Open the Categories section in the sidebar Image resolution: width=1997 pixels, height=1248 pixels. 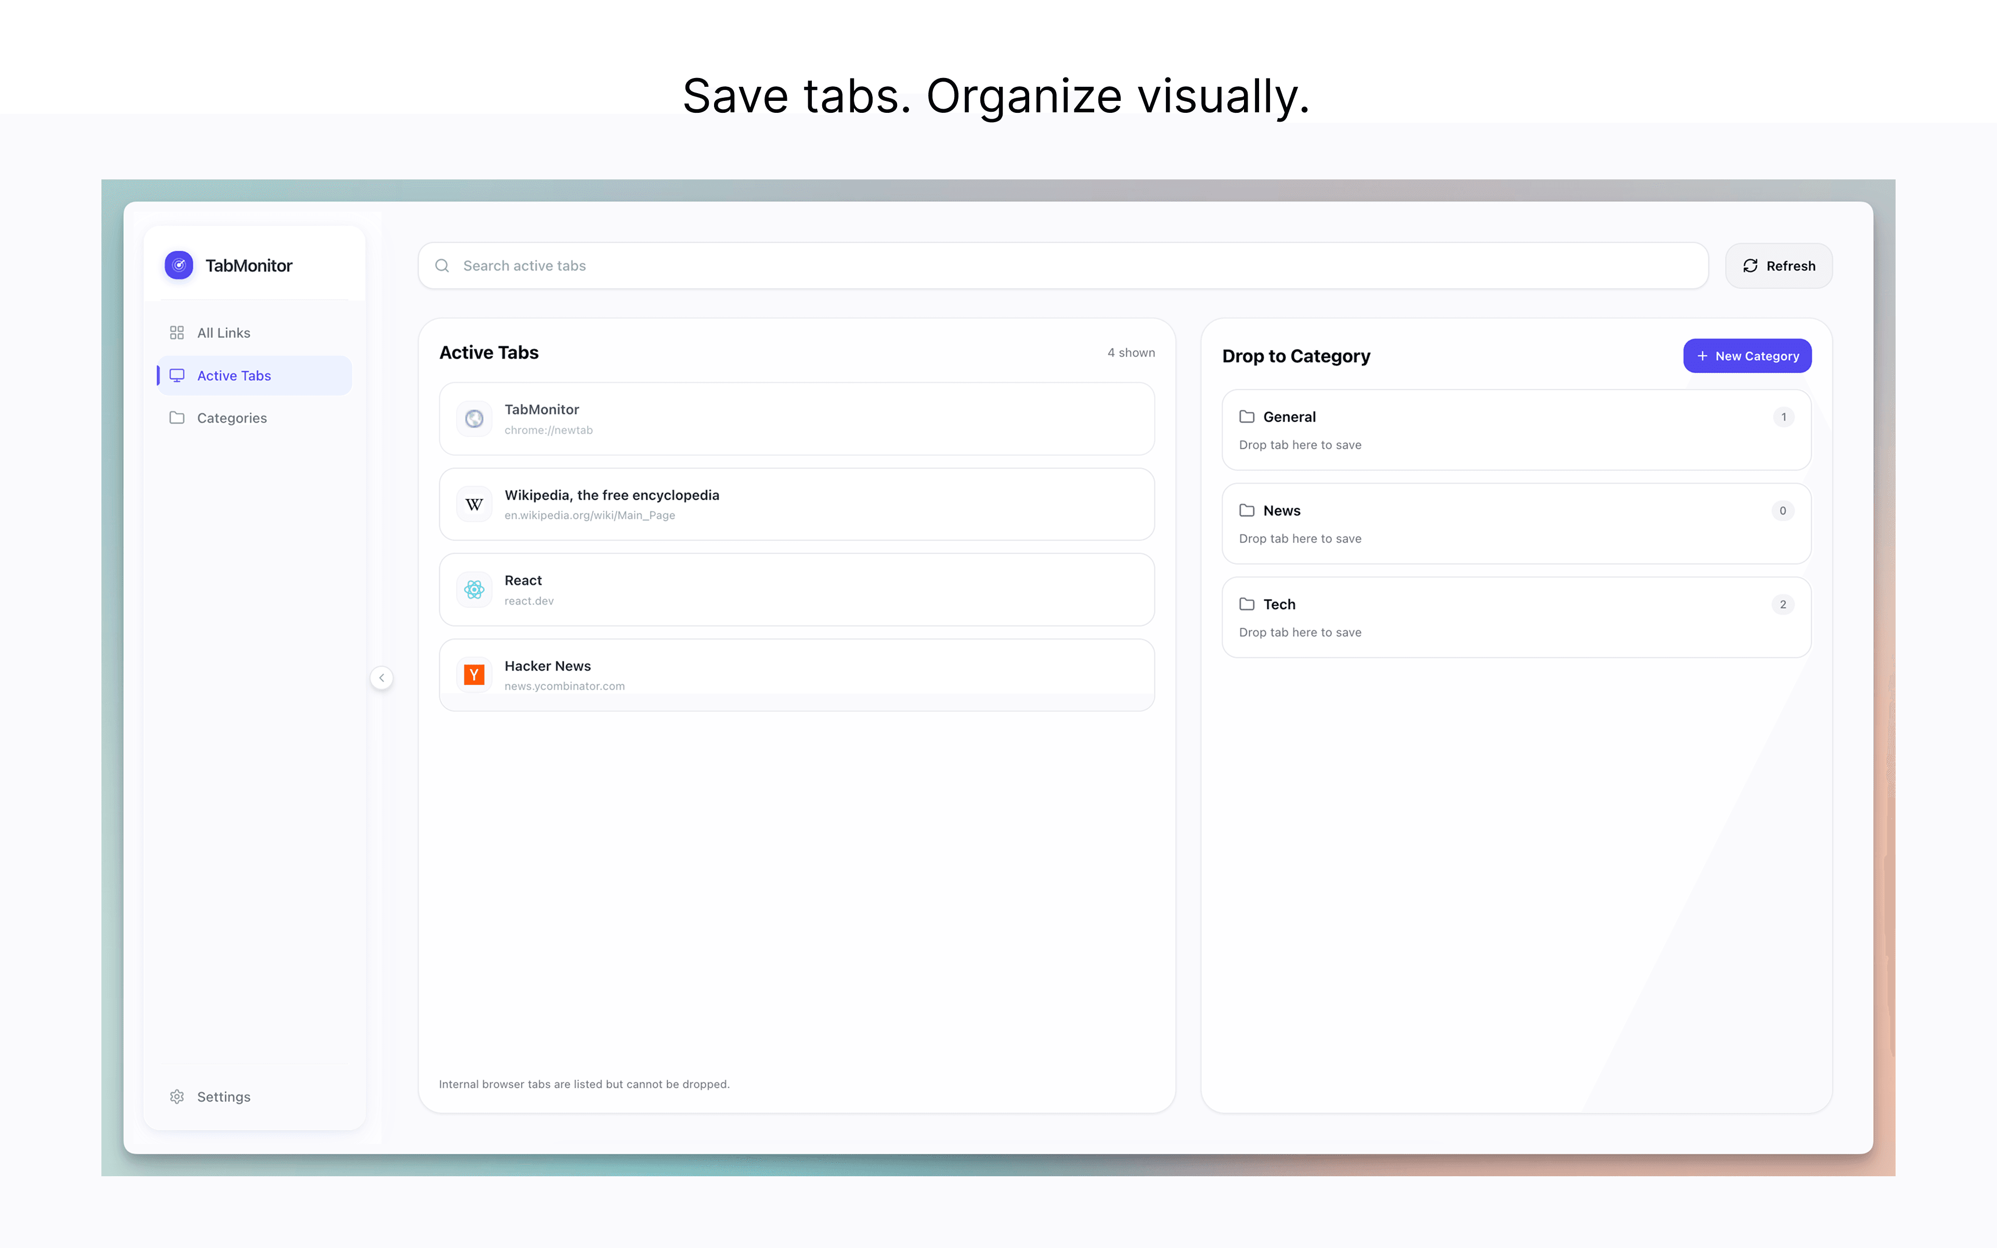(231, 418)
